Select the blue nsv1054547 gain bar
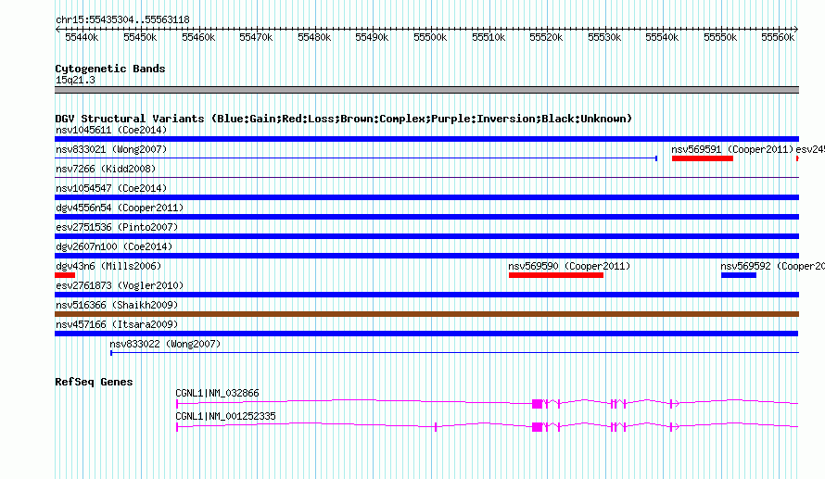Screen dimensions: 825x479 (x=426, y=197)
